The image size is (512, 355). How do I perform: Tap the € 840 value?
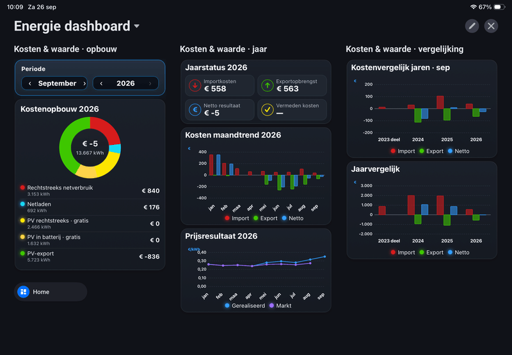[x=151, y=191]
